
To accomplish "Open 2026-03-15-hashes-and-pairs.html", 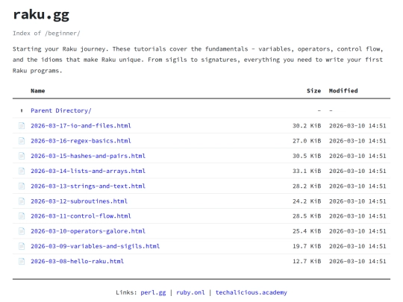I will pyautogui.click(x=88, y=156).
